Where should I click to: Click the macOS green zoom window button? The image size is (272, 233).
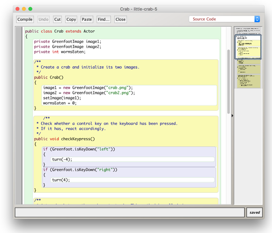[30, 9]
